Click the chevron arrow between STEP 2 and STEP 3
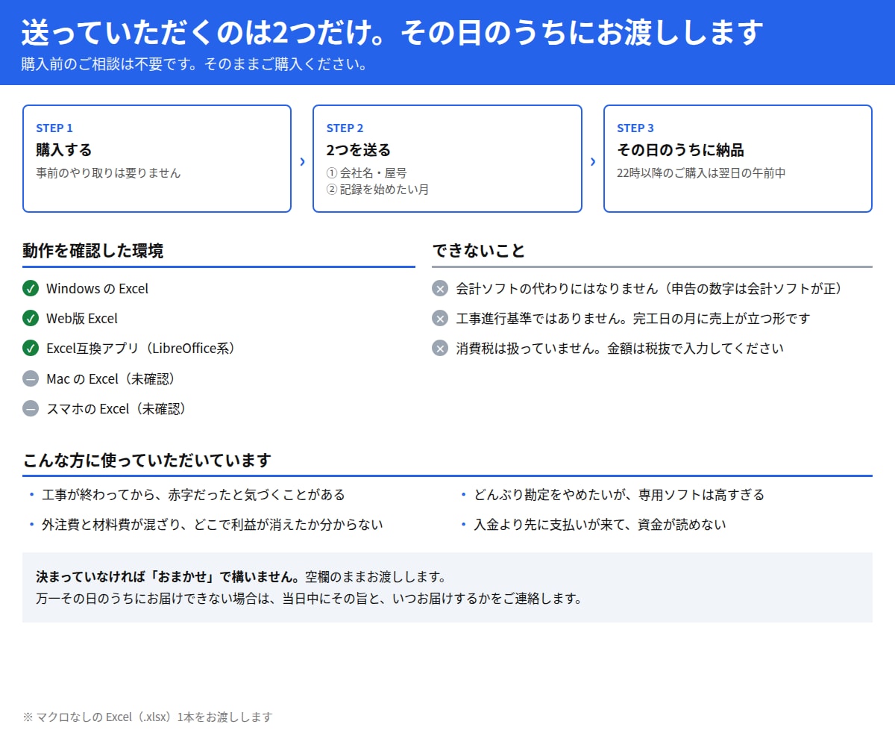This screenshot has width=895, height=739. click(593, 160)
